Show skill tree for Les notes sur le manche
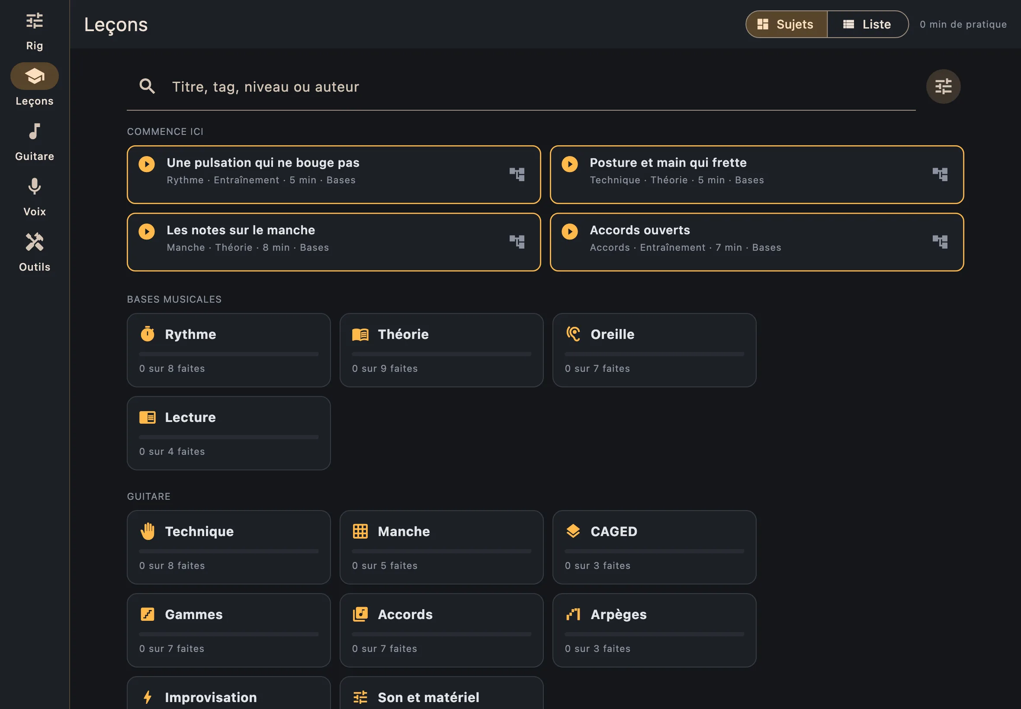1021x709 pixels. coord(517,242)
